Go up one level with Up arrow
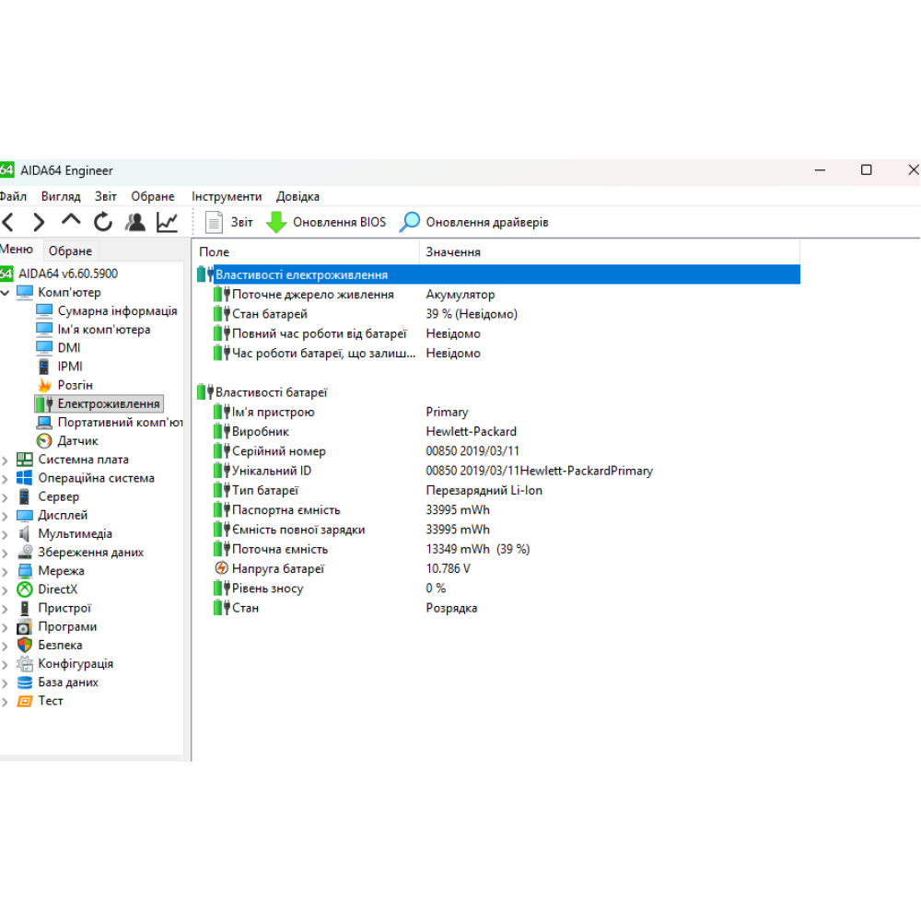 71,221
